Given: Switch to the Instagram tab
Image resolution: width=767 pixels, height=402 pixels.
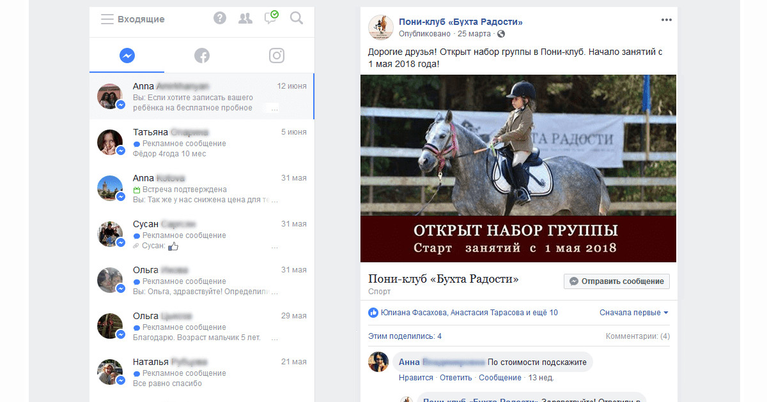Looking at the screenshot, I should click(x=277, y=56).
